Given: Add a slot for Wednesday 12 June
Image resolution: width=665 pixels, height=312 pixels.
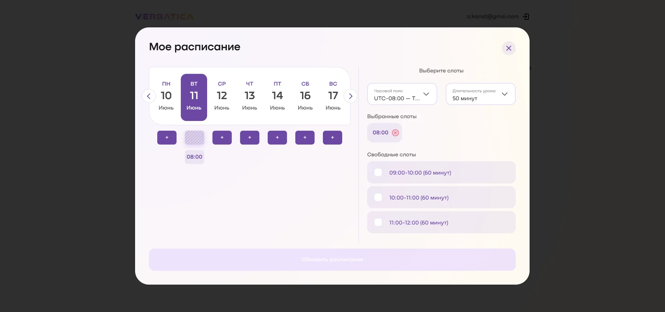Looking at the screenshot, I should tap(222, 138).
